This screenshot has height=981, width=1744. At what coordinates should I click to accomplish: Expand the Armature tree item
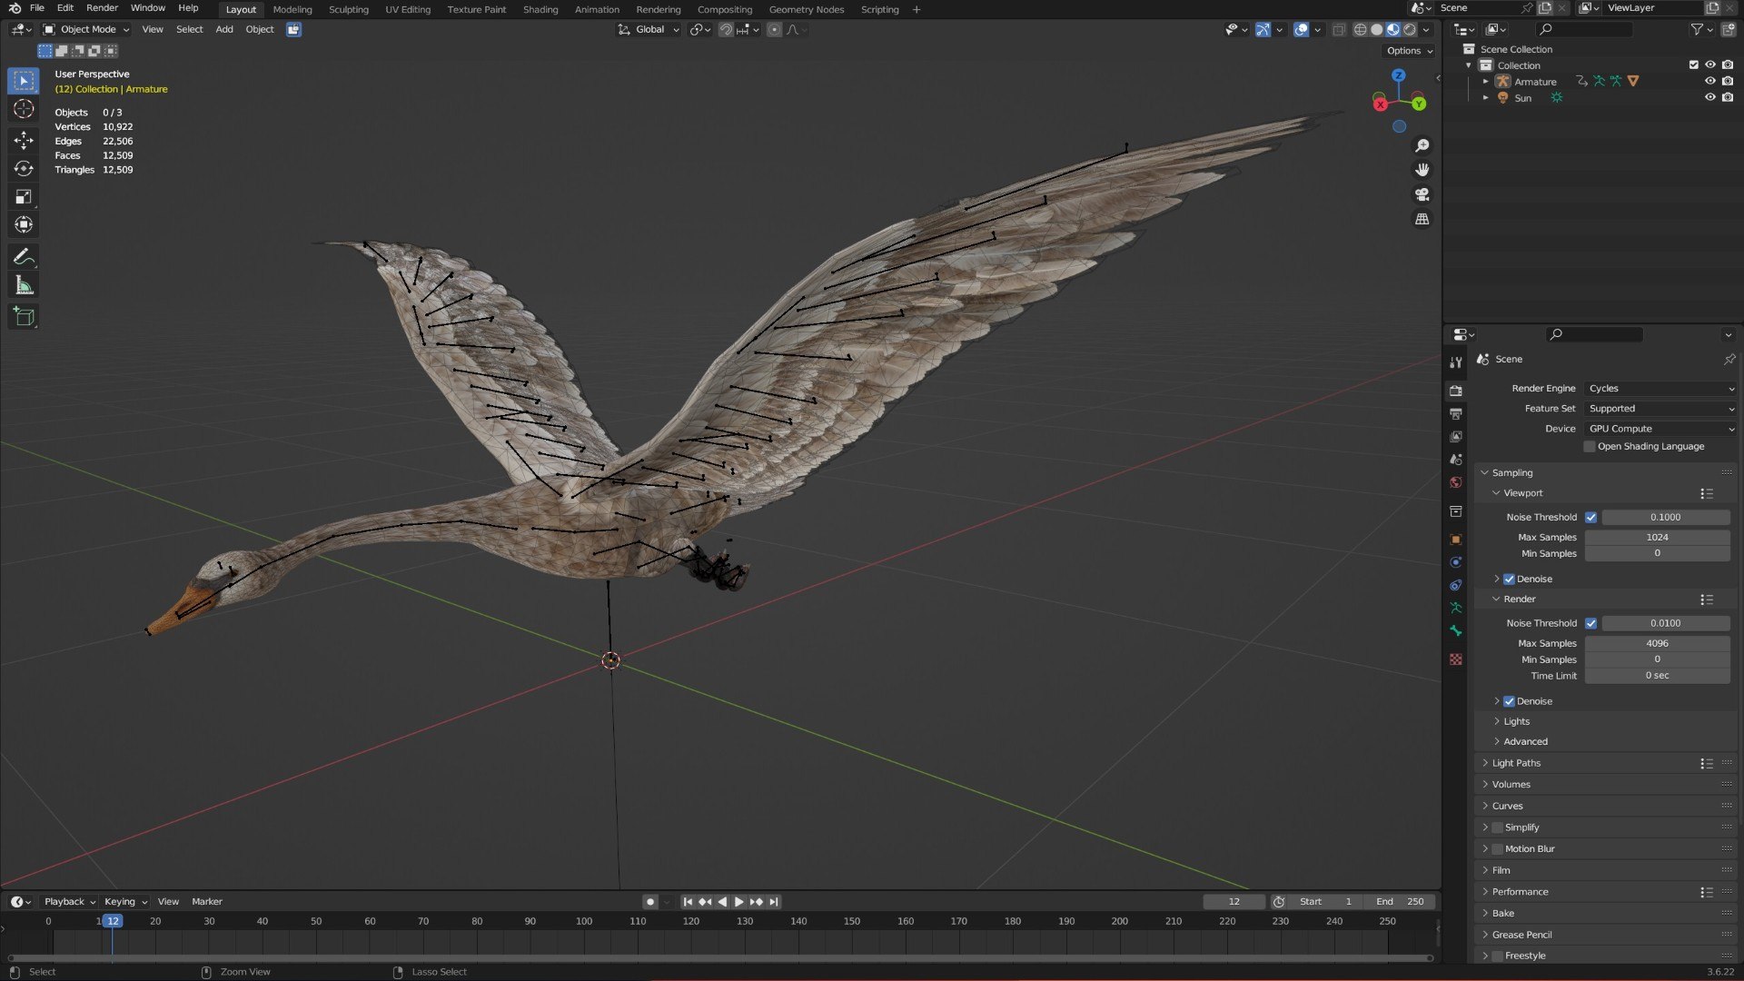[1486, 82]
